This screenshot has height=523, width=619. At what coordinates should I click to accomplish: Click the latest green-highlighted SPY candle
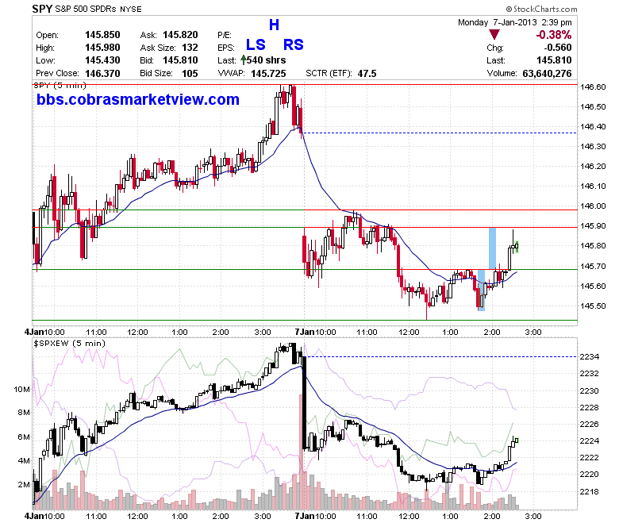pyautogui.click(x=517, y=247)
